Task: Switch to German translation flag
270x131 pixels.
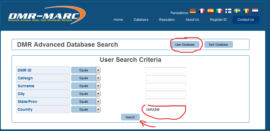Action: pos(192,11)
